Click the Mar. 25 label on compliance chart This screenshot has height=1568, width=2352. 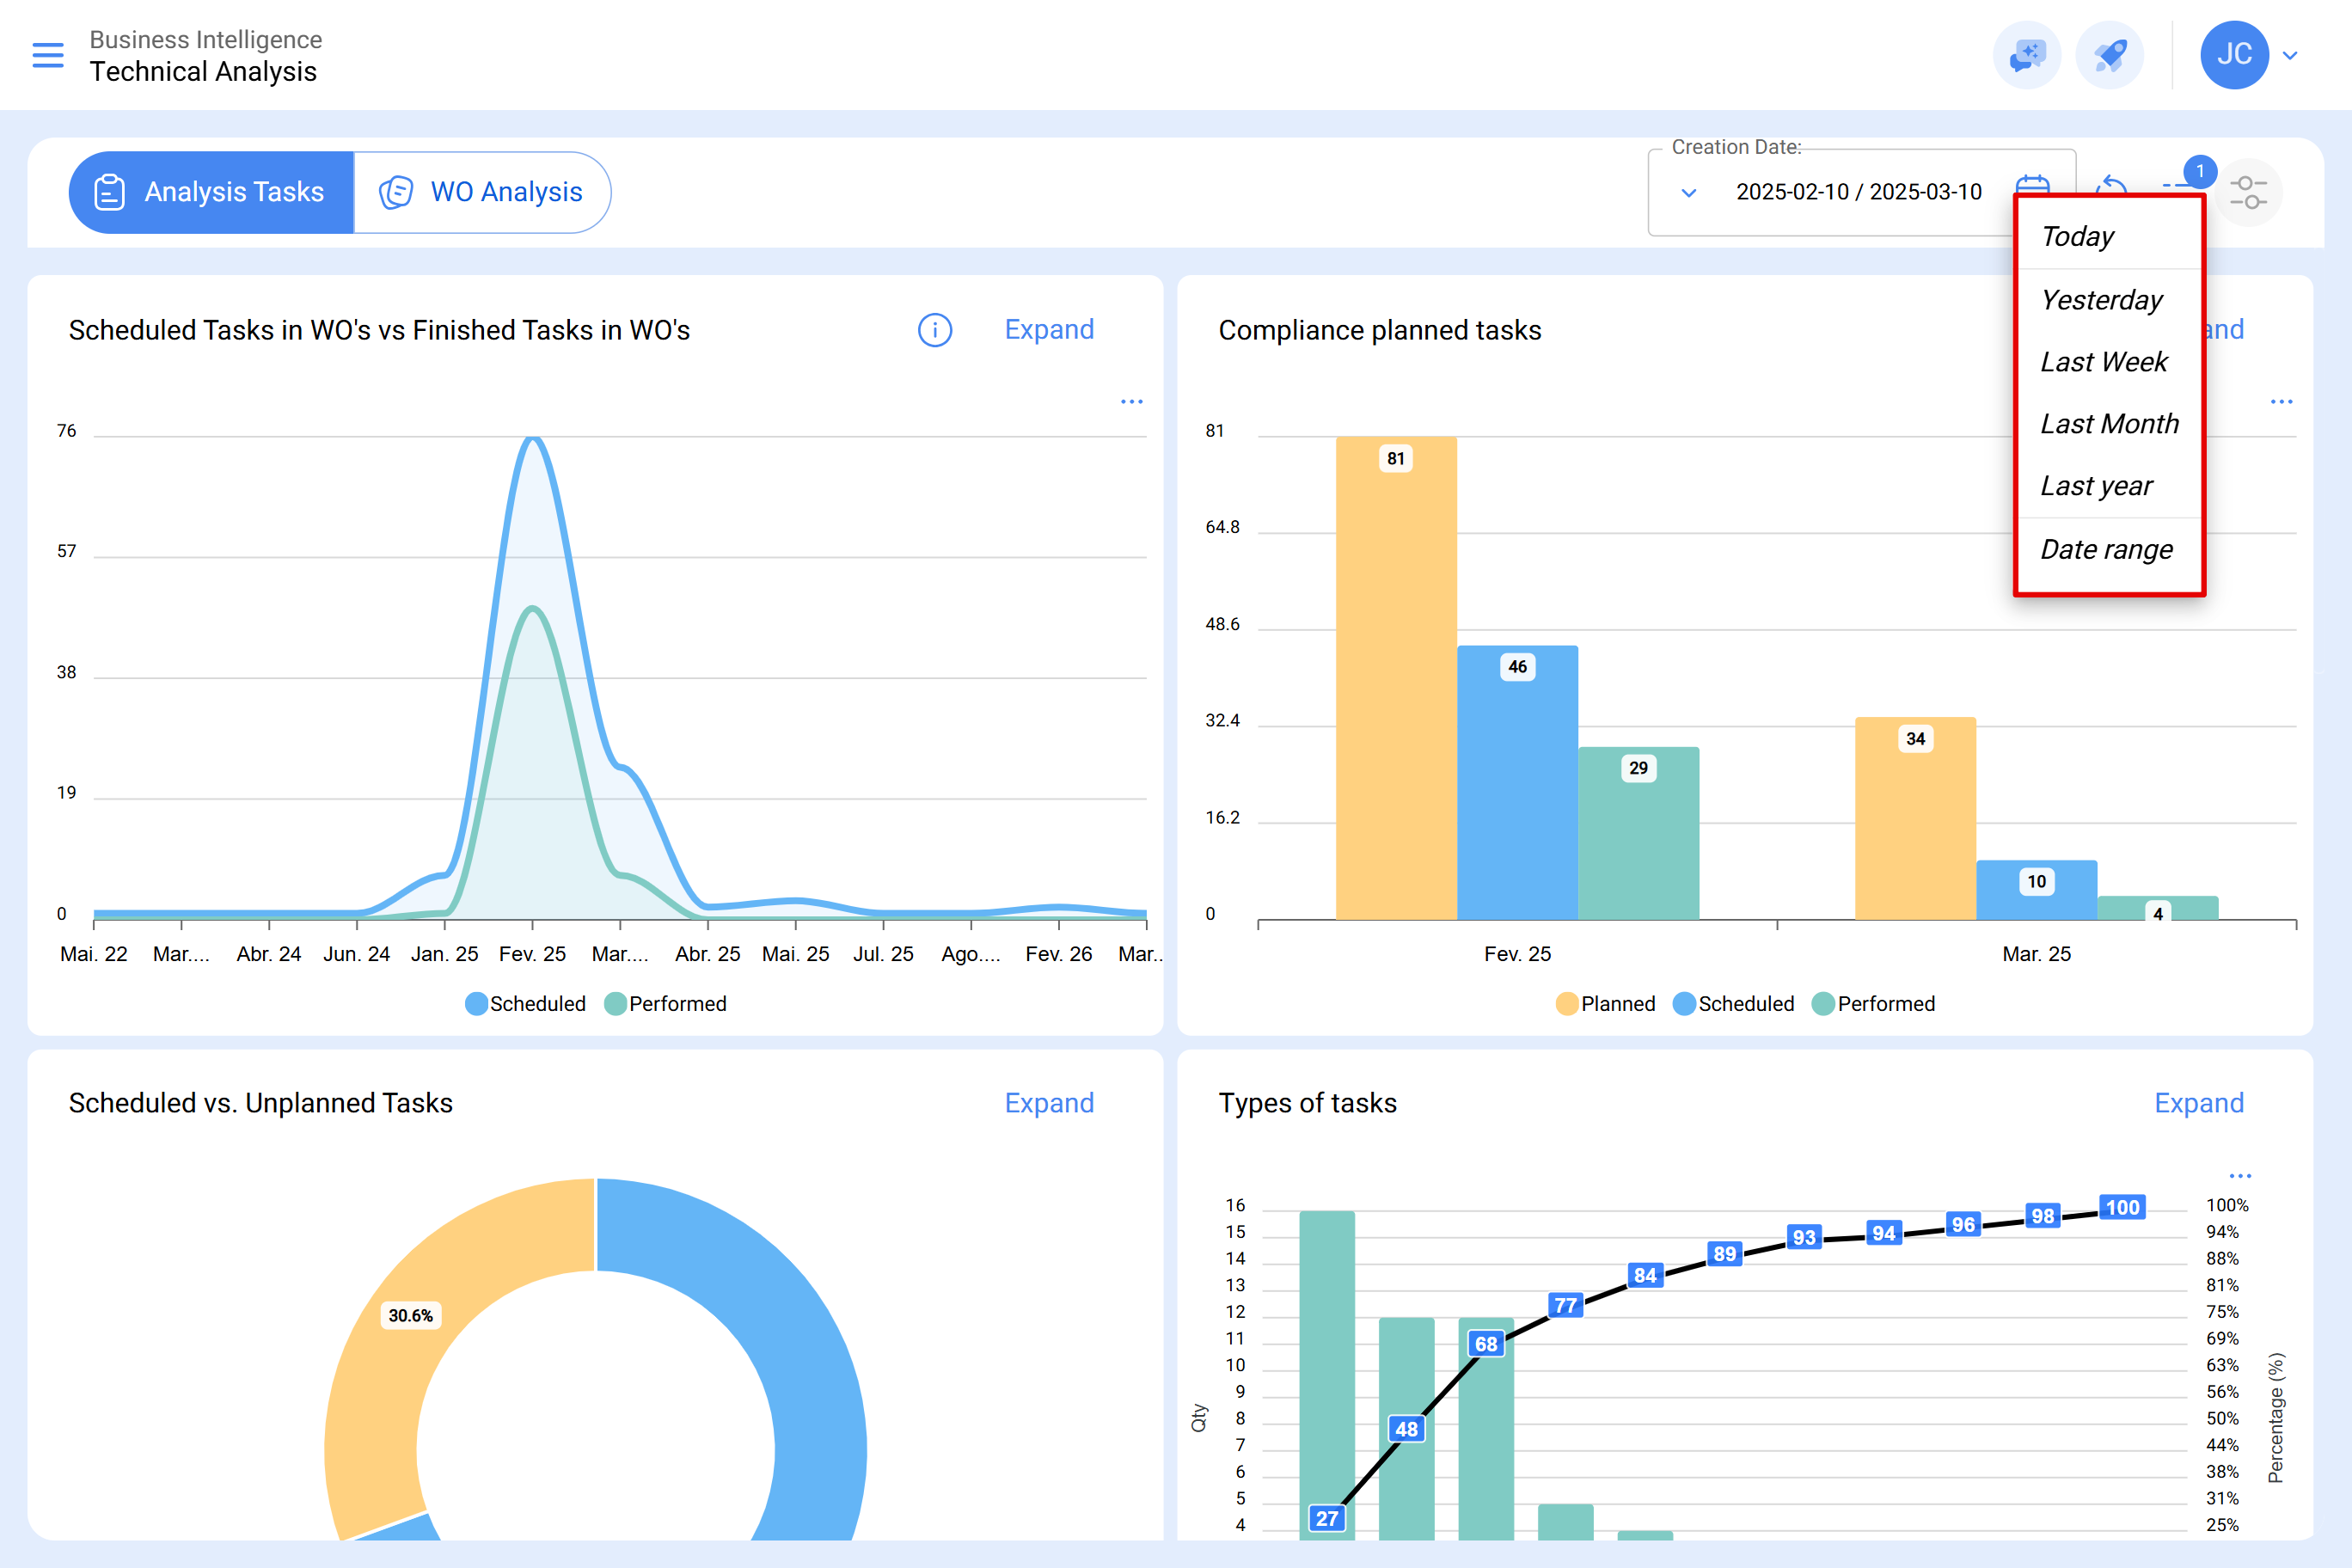[2036, 954]
